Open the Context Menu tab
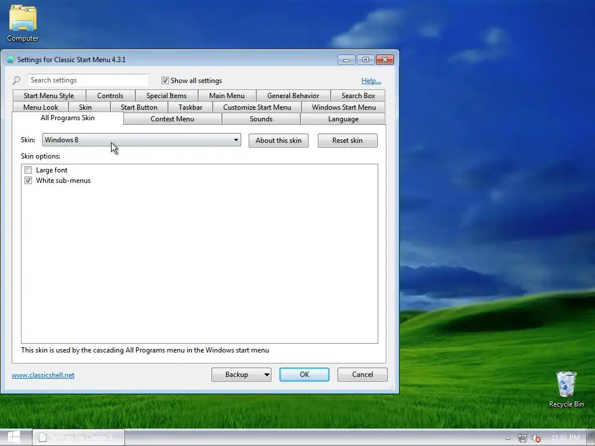 (x=172, y=118)
